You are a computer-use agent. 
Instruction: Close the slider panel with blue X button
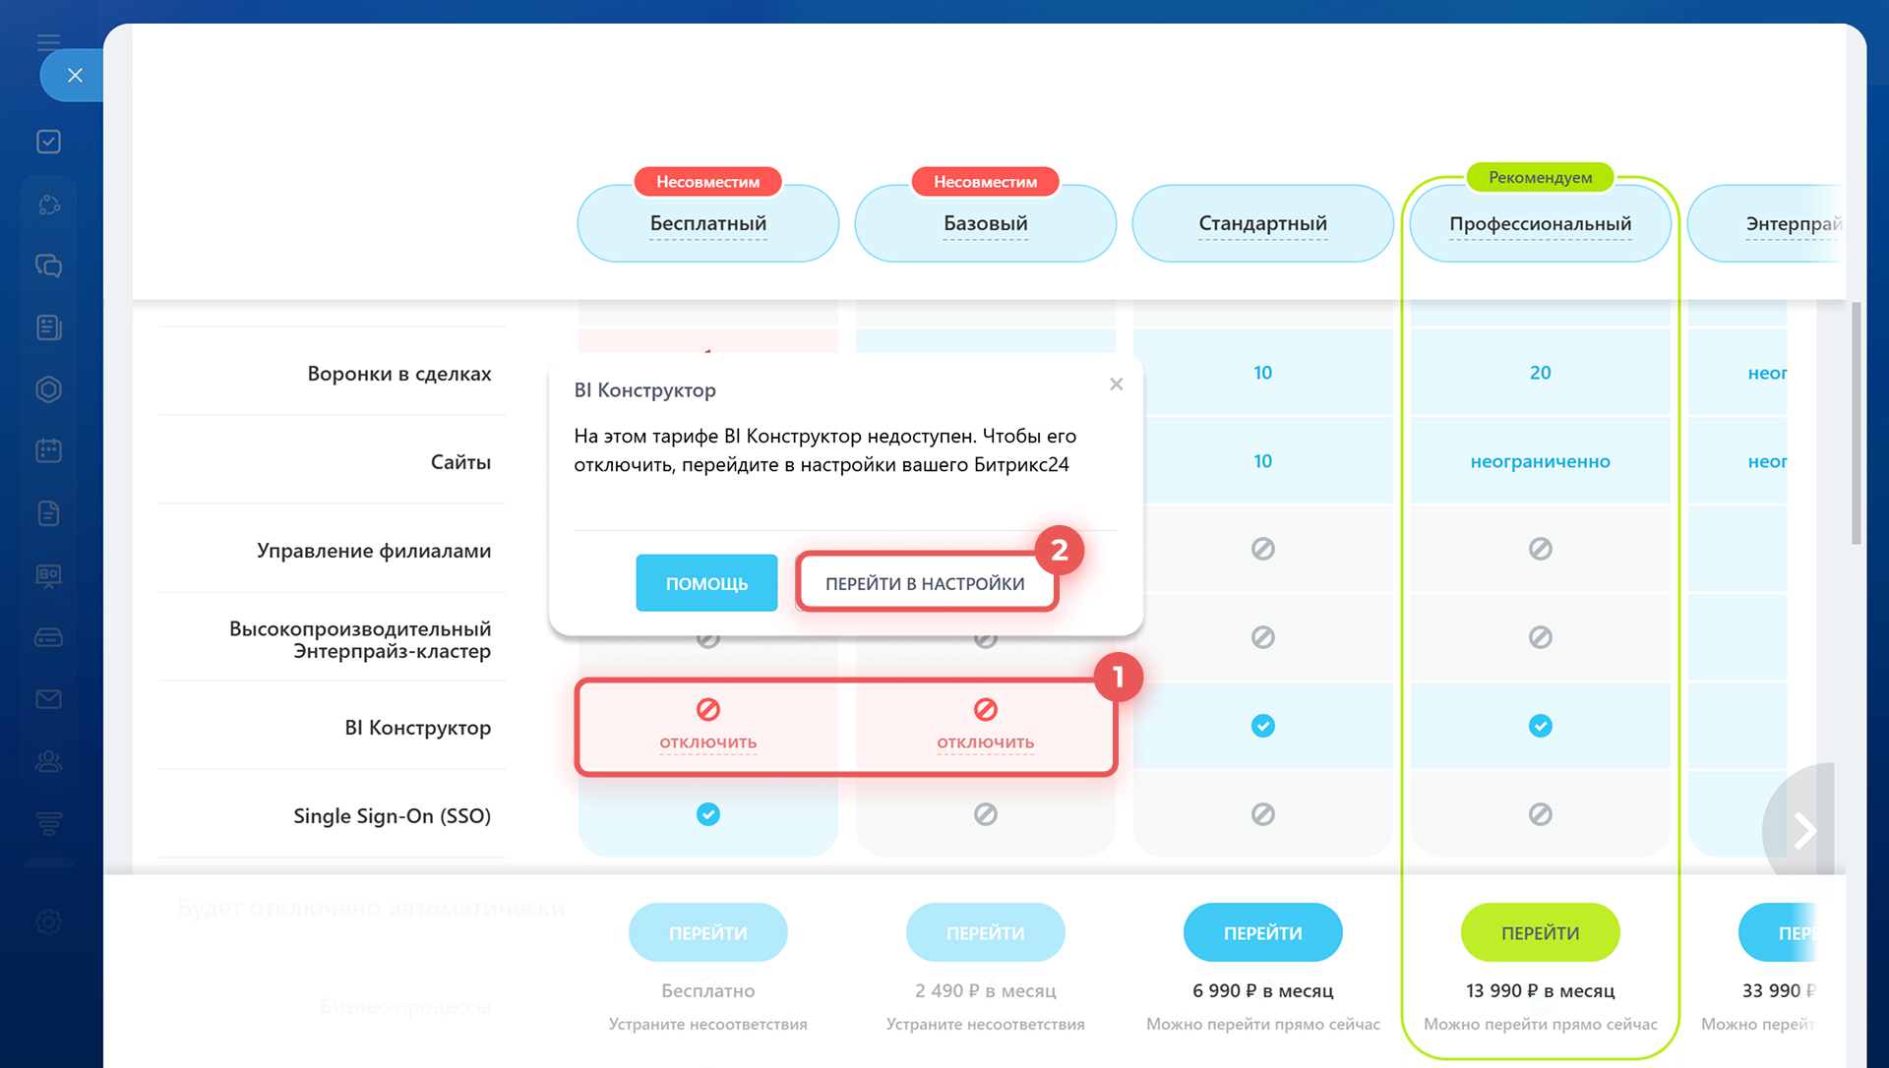coord(75,75)
